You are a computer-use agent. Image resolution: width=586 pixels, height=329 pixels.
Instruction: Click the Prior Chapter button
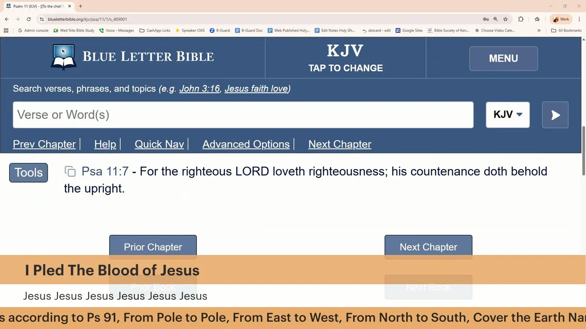click(x=153, y=247)
